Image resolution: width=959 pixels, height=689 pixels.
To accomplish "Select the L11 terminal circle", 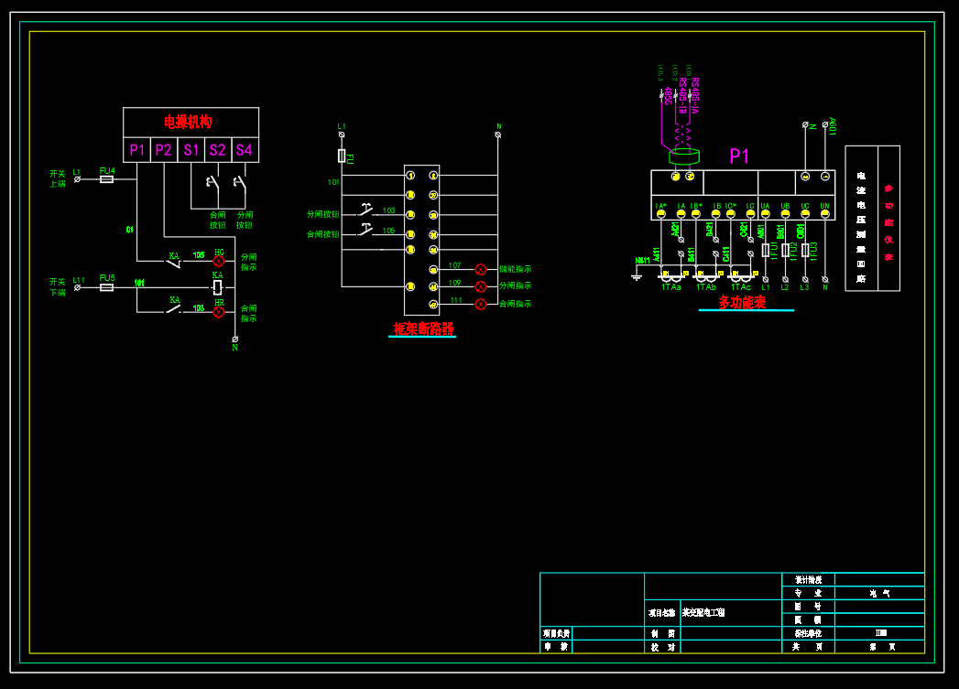I will [x=77, y=287].
